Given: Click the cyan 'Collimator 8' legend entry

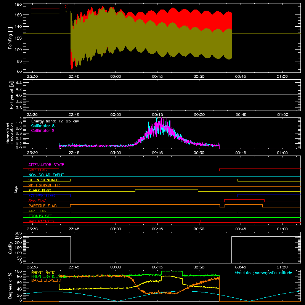Looking at the screenshot, I should 43,126.
